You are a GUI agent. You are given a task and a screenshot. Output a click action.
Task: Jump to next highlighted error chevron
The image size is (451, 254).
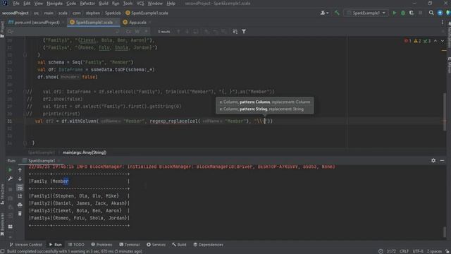[443, 41]
